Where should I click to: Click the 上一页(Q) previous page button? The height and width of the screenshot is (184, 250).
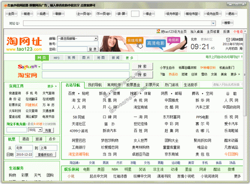(84, 14)
